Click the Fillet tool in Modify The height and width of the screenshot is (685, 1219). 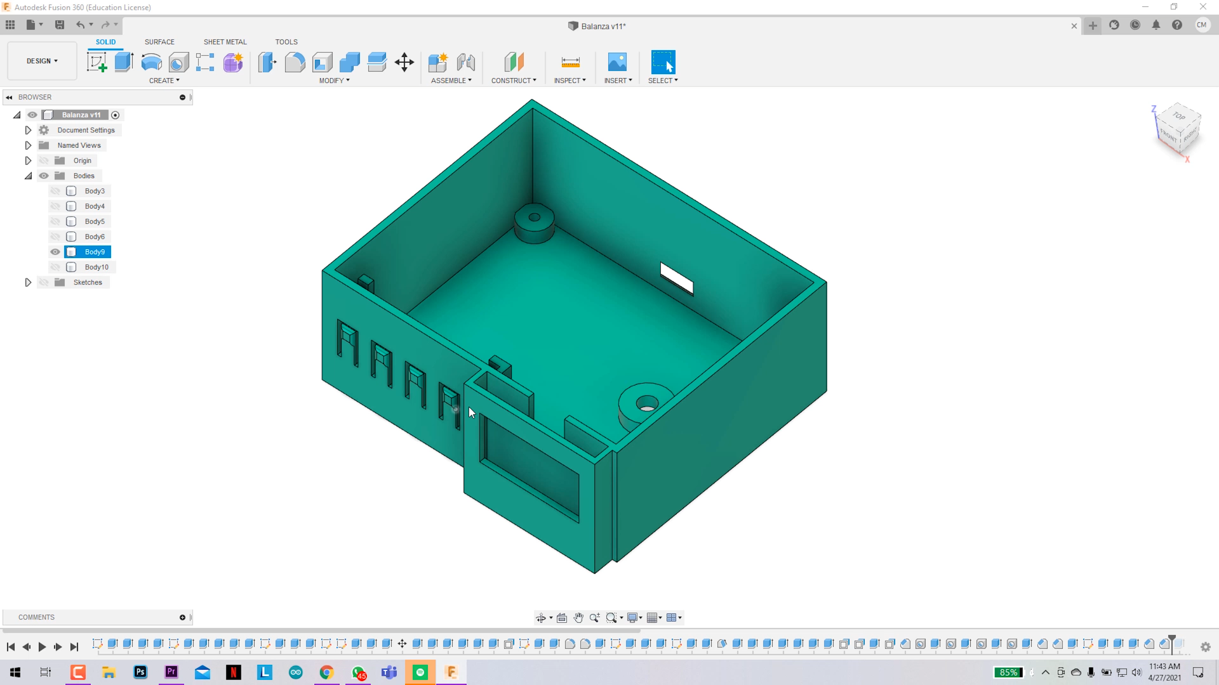coord(295,62)
